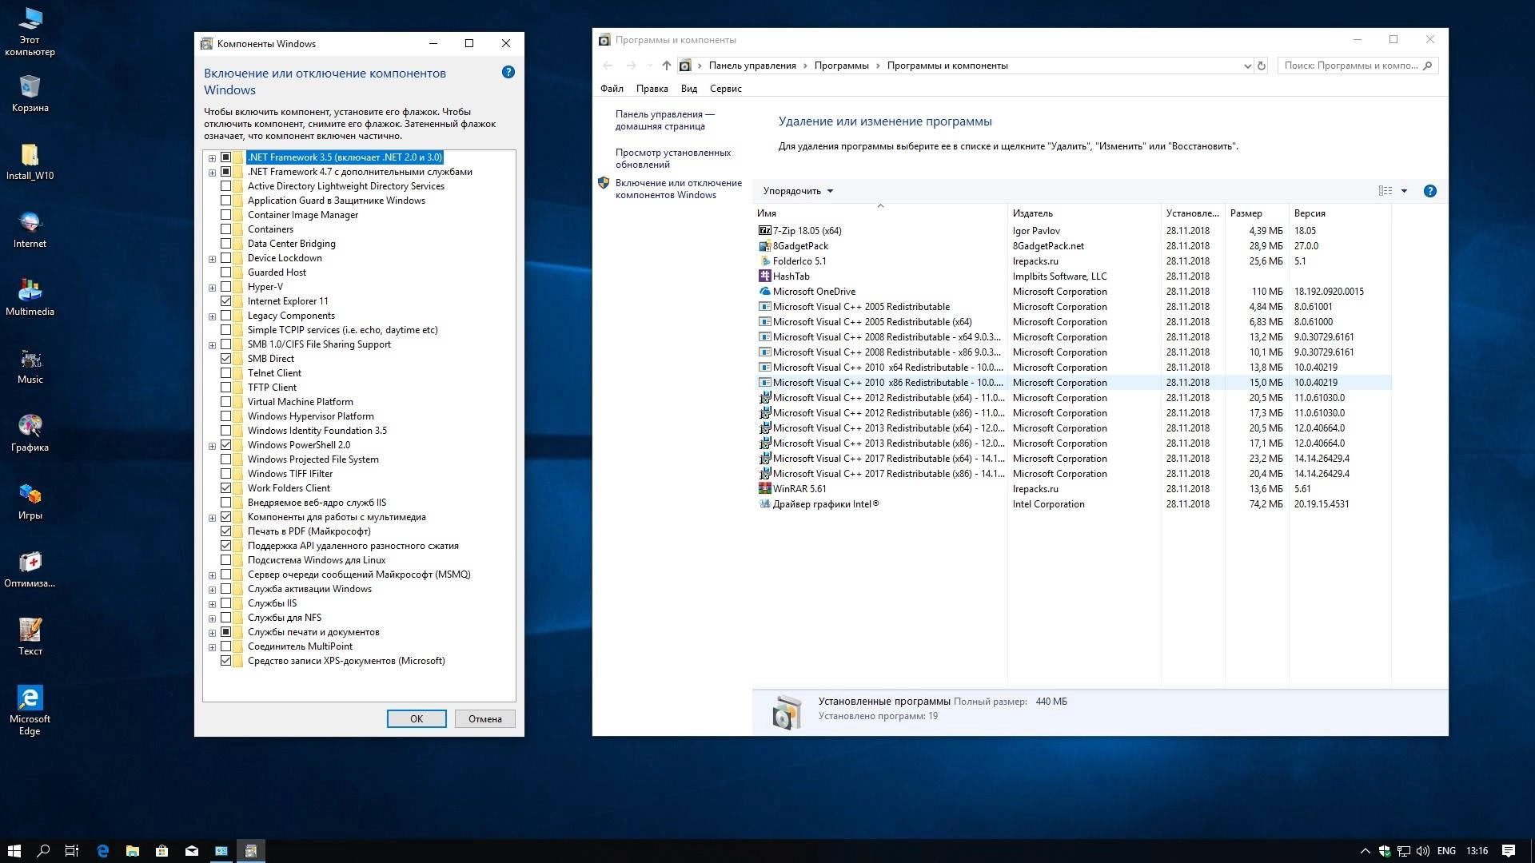The width and height of the screenshot is (1535, 863).
Task: Expand the .NET Framework 4.7 tree node
Action: click(212, 173)
